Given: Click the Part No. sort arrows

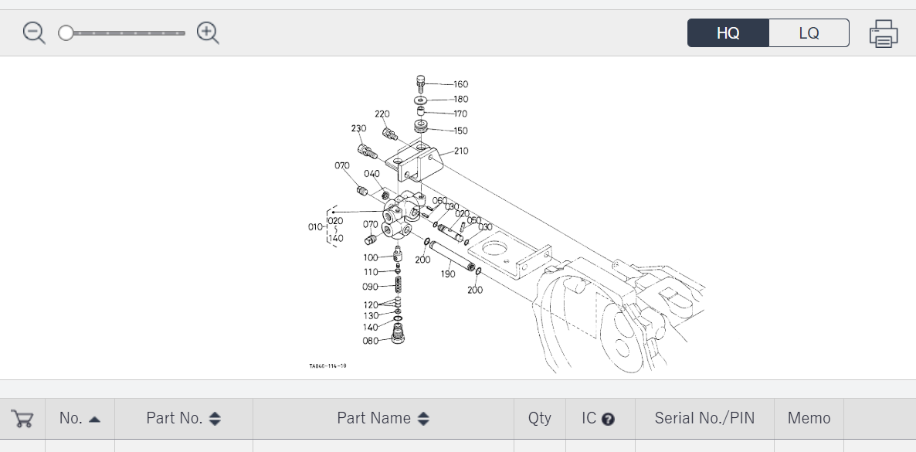Looking at the screenshot, I should pos(215,419).
